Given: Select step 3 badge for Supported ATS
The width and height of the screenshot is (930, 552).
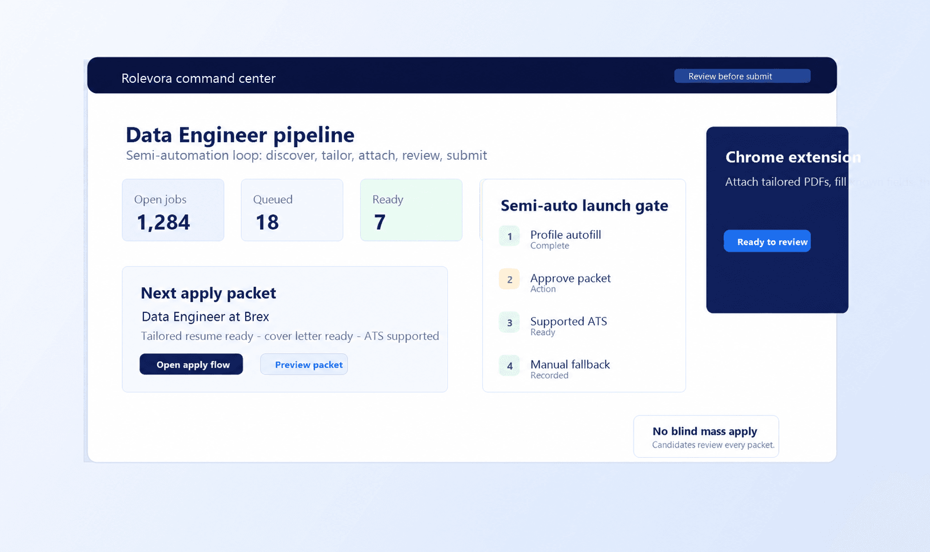Looking at the screenshot, I should pyautogui.click(x=509, y=323).
